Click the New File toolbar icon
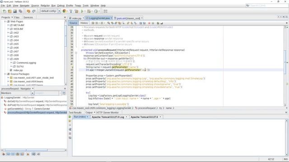Screen dimensions: 289x162 5,11
